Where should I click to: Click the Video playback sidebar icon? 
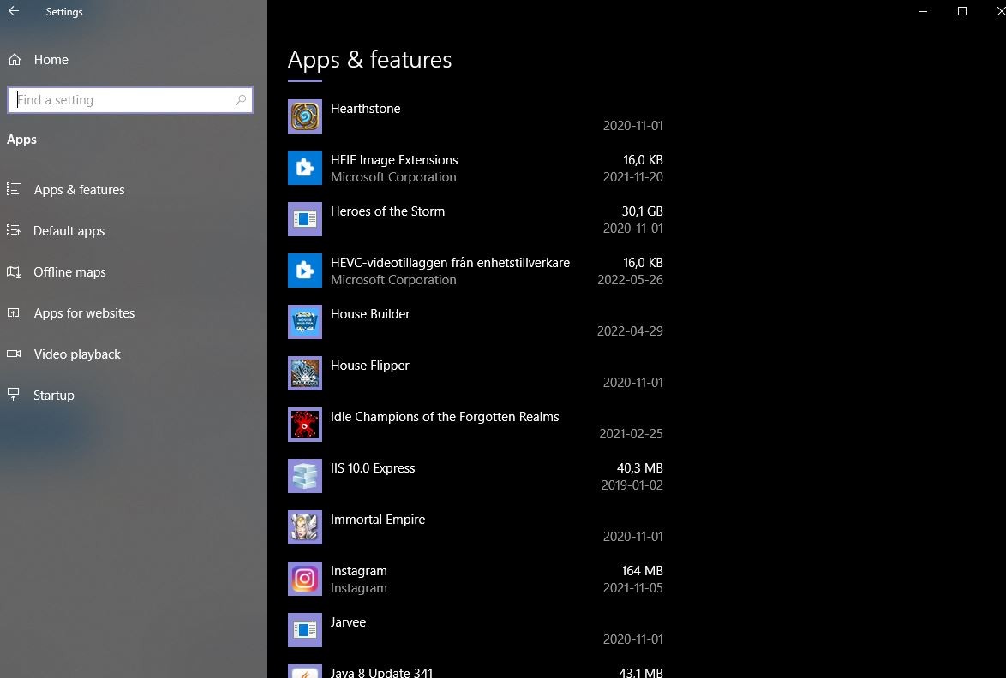pyautogui.click(x=14, y=354)
